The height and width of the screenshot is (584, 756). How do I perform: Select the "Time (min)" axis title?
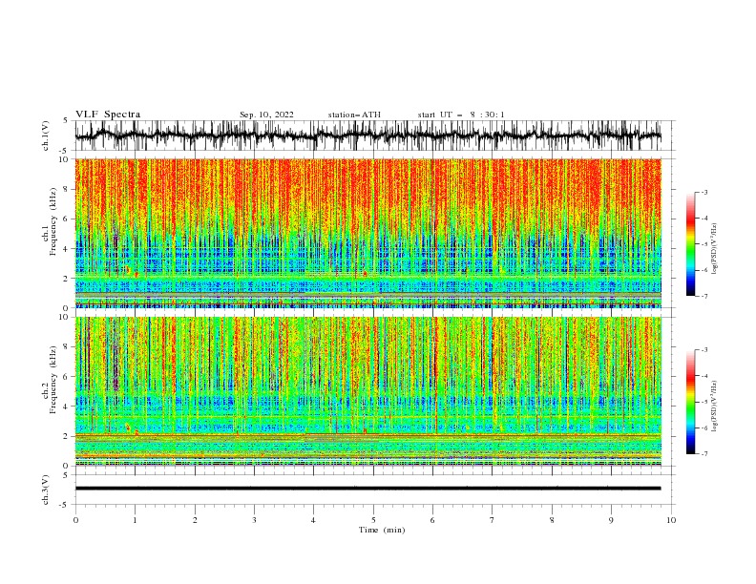[x=382, y=530]
